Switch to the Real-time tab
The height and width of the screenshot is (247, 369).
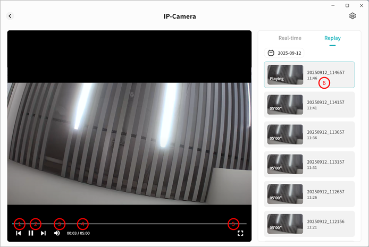290,38
